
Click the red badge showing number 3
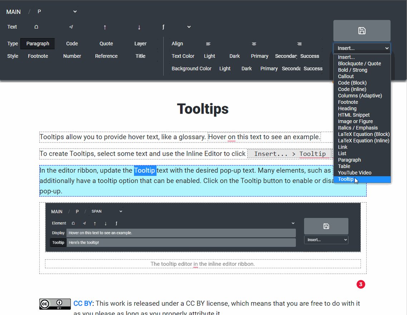[361, 284]
